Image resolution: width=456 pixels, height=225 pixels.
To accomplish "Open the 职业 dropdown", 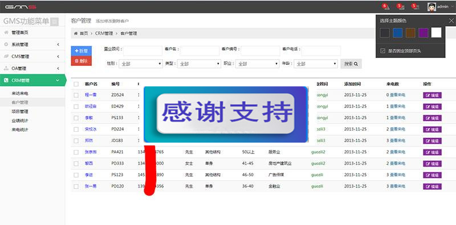I will [258, 64].
